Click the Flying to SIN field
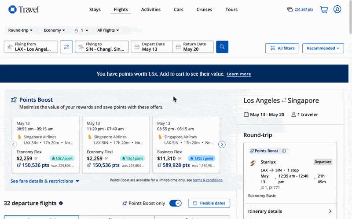 [x=102, y=47]
